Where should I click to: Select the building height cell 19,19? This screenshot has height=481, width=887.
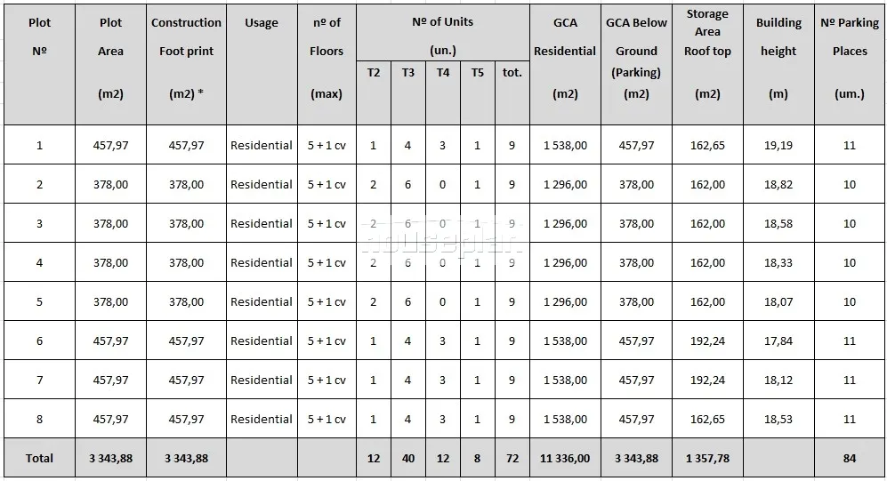pyautogui.click(x=778, y=146)
